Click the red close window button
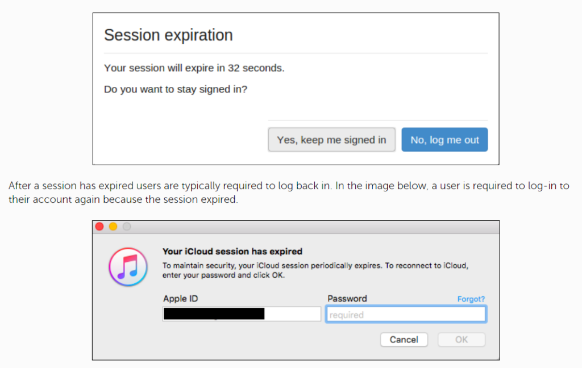This screenshot has width=582, height=368. [x=99, y=227]
